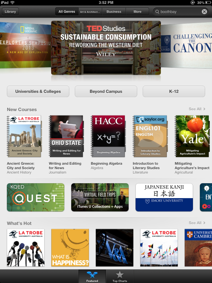Tap the magnifying glass search icon

(x=157, y=12)
